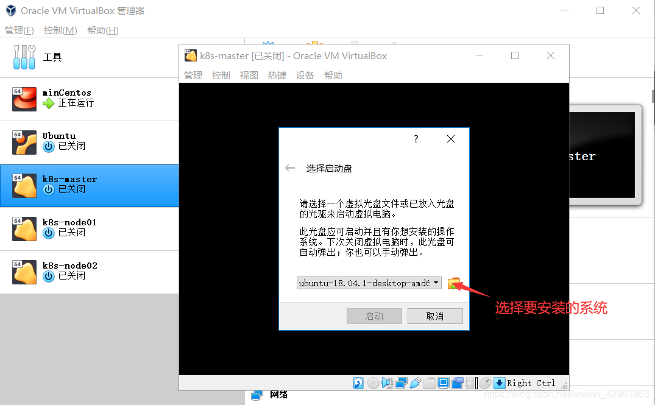Click the 网络 section icon in the Manager details
The width and height of the screenshot is (655, 405).
tap(257, 395)
